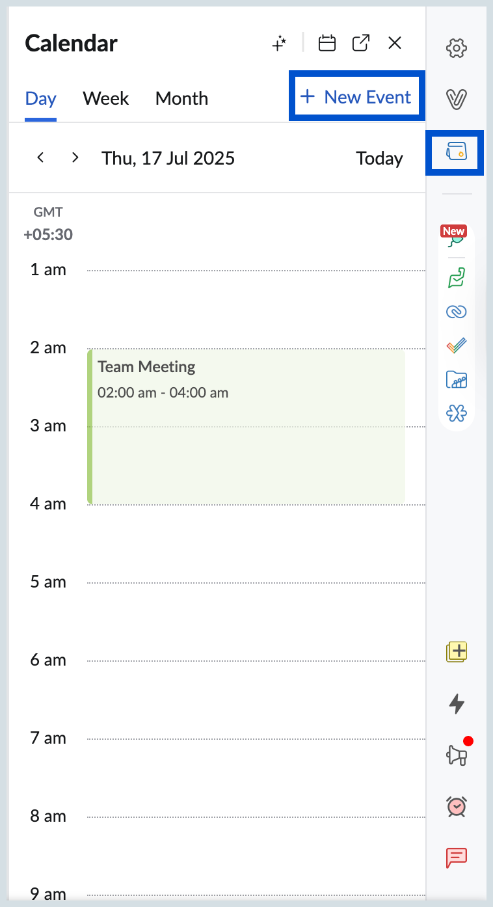Click the lightning bolt shortcuts icon
Image resolution: width=493 pixels, height=907 pixels.
457,704
